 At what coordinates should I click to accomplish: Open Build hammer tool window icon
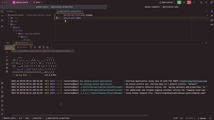(2, 88)
